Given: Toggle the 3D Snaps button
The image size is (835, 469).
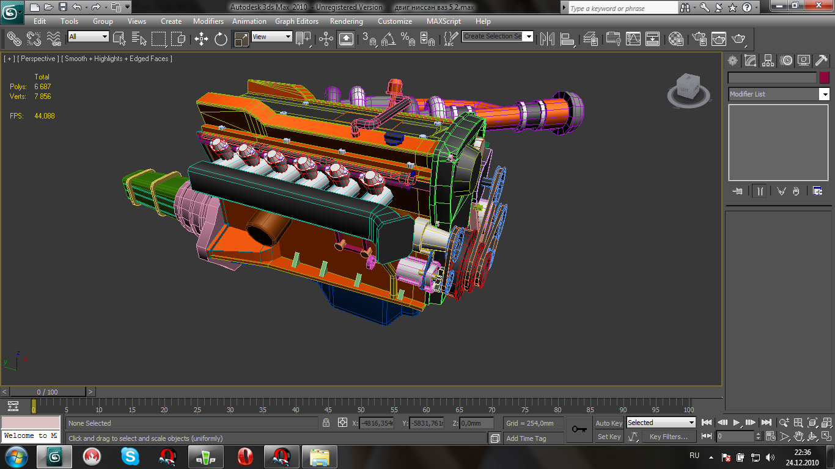Looking at the screenshot, I should pos(369,39).
